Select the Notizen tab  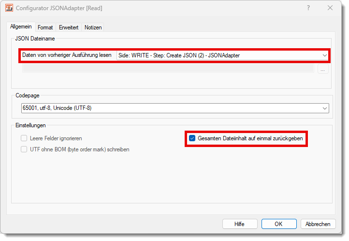click(93, 27)
